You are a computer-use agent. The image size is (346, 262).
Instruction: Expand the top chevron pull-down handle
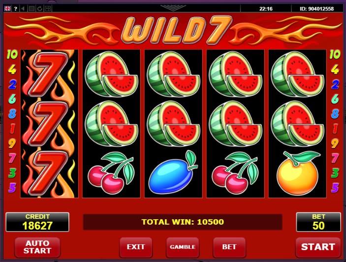click(x=173, y=8)
